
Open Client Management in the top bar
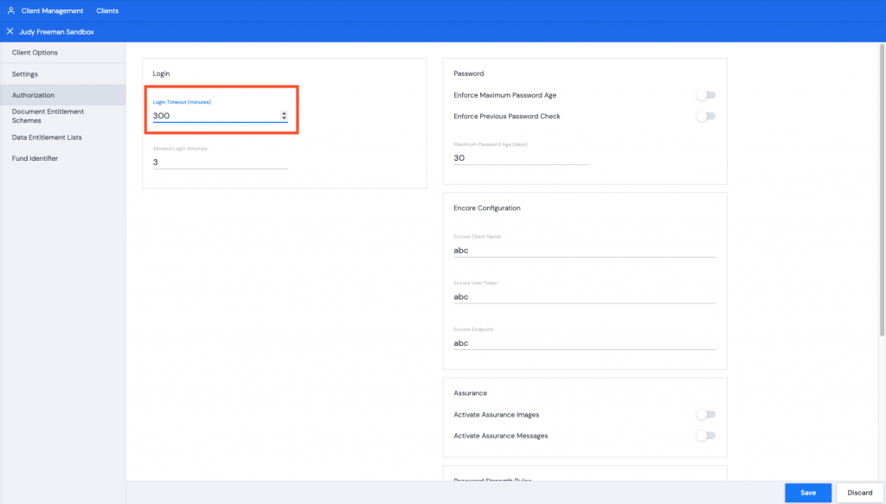52,10
